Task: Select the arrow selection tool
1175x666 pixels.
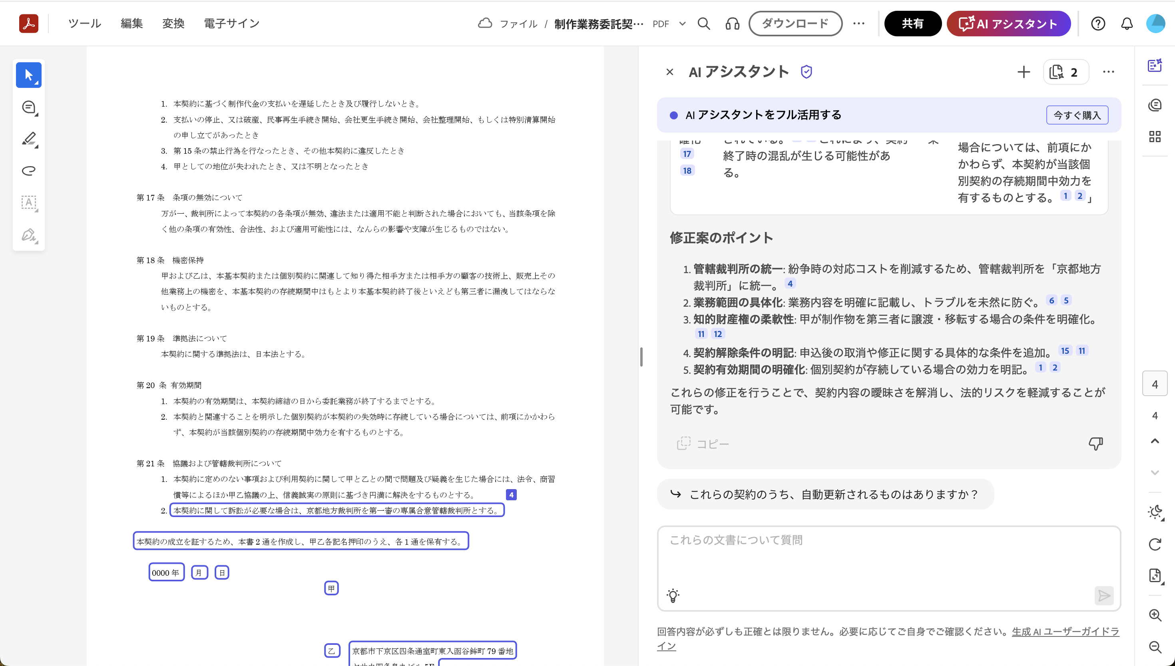Action: click(28, 75)
